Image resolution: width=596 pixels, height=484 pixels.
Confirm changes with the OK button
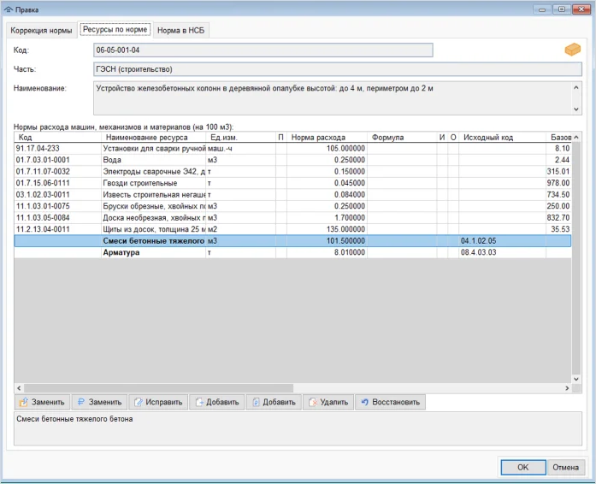tap(522, 467)
